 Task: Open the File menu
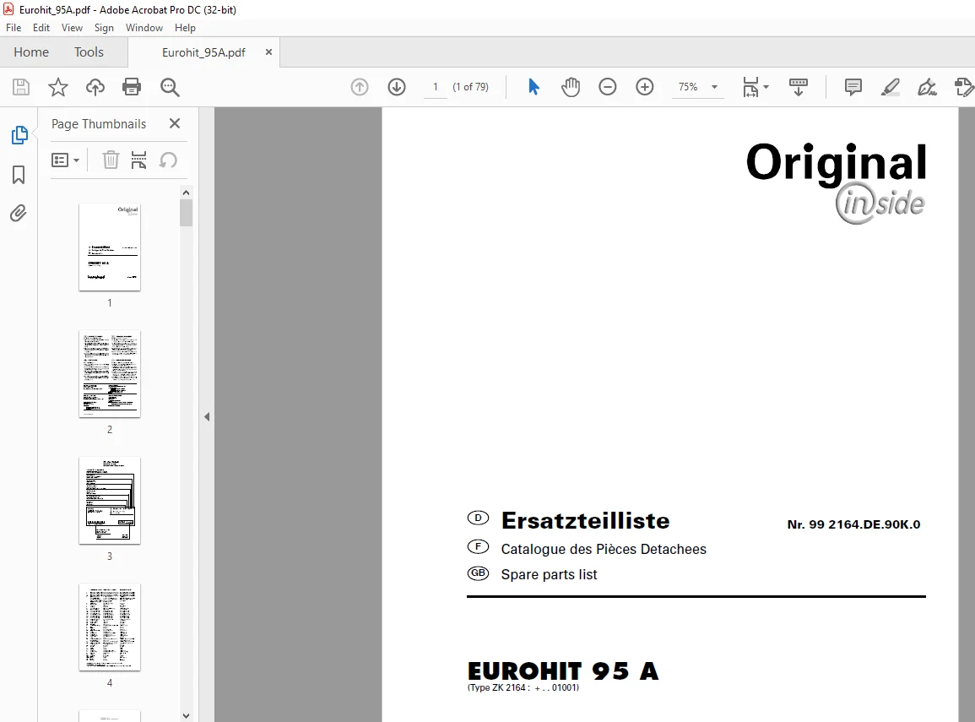(x=14, y=28)
